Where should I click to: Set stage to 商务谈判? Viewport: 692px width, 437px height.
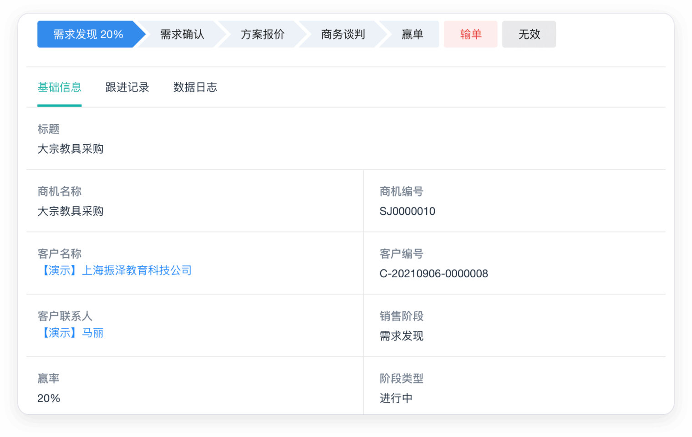(x=343, y=34)
